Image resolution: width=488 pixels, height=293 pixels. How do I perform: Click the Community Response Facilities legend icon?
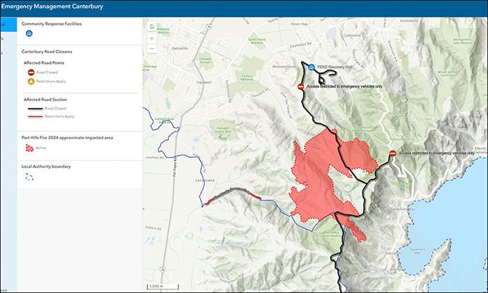29,33
